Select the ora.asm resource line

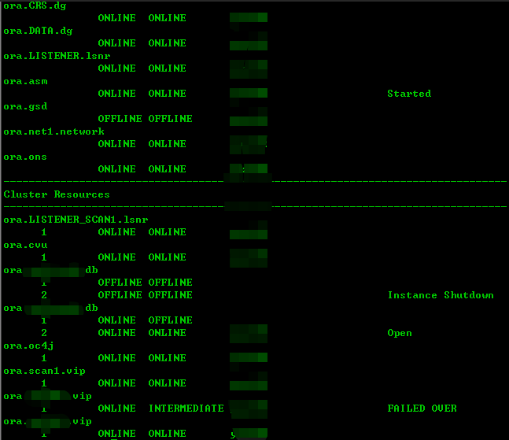tap(25, 81)
